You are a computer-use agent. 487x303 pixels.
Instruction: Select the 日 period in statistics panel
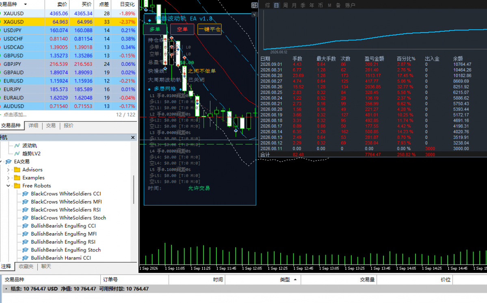pos(276,5)
